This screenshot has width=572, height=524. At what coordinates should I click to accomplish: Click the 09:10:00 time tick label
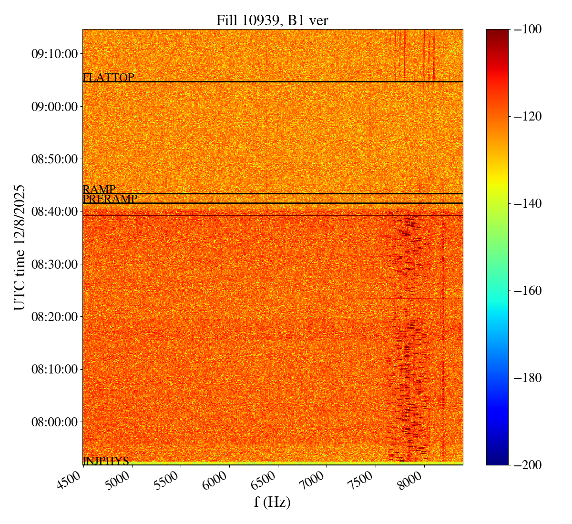[x=54, y=53]
